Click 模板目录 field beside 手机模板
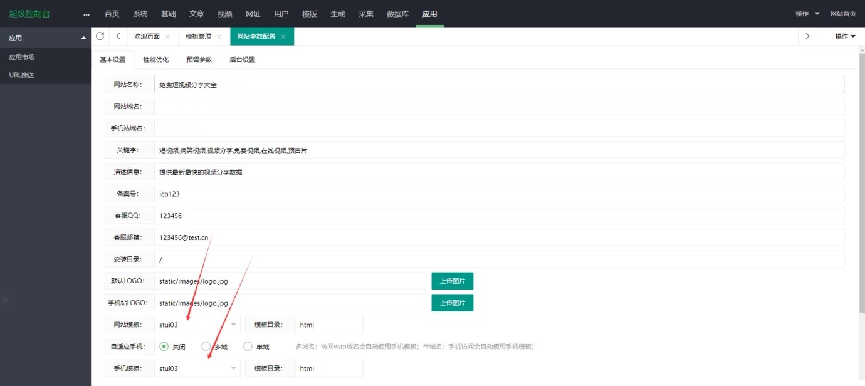The width and height of the screenshot is (865, 386). [329, 368]
